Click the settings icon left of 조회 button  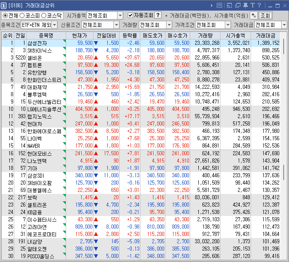tap(254, 15)
